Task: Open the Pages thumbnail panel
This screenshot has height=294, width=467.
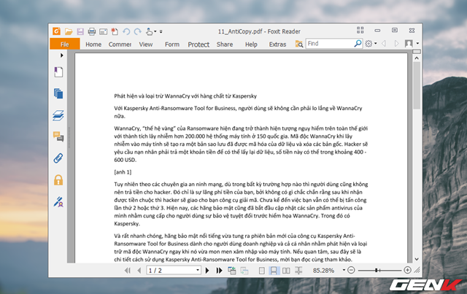Action: (58, 93)
